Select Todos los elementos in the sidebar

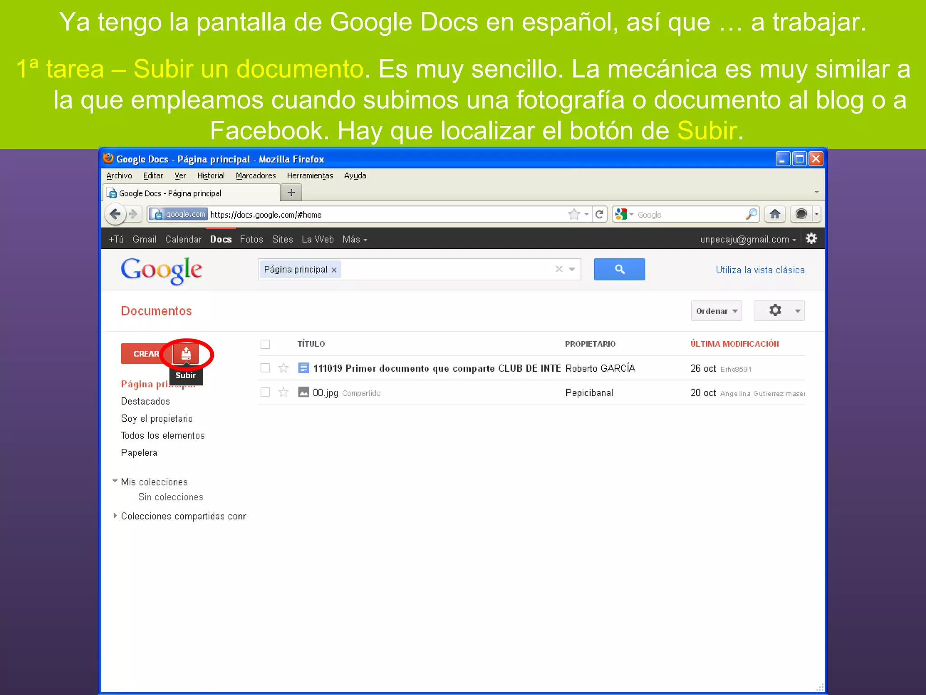163,436
